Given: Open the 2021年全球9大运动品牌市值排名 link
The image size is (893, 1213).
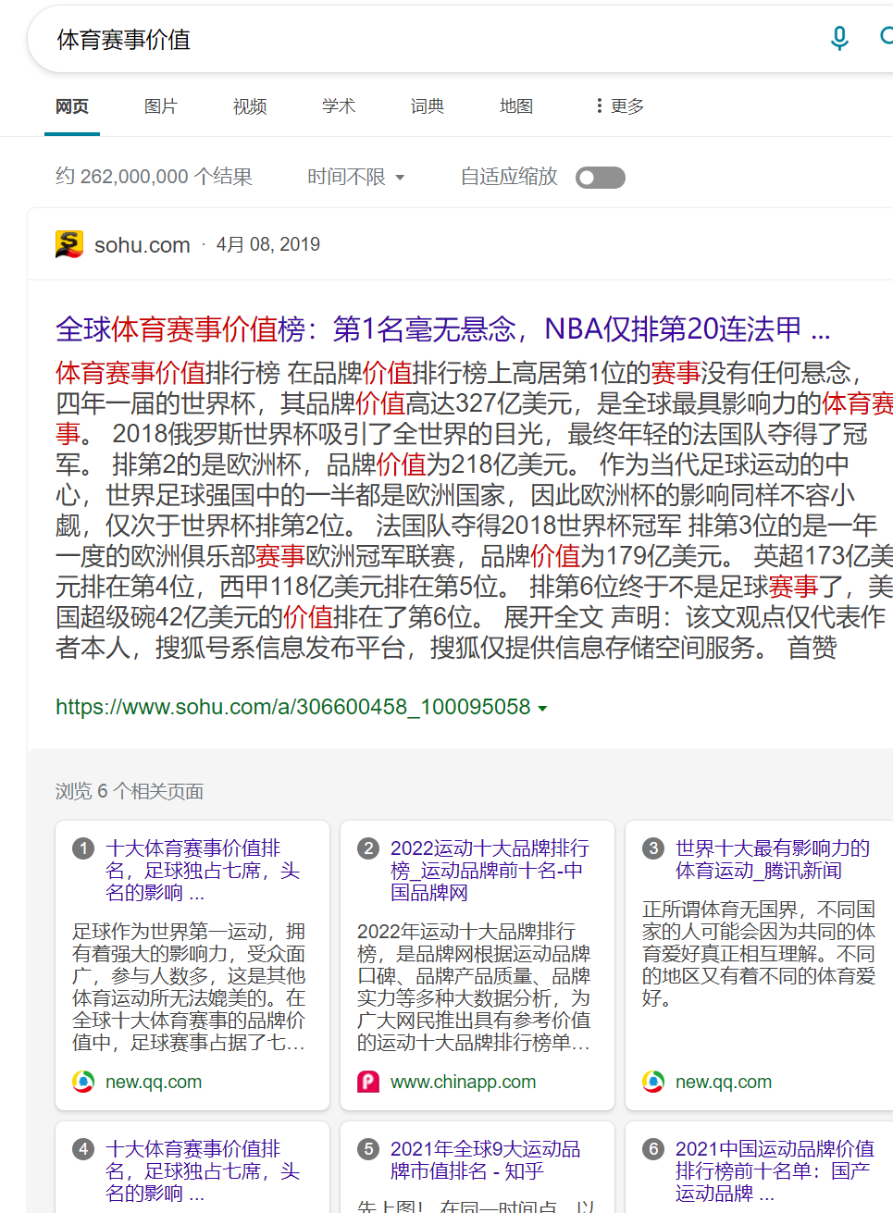Looking at the screenshot, I should coord(485,1159).
